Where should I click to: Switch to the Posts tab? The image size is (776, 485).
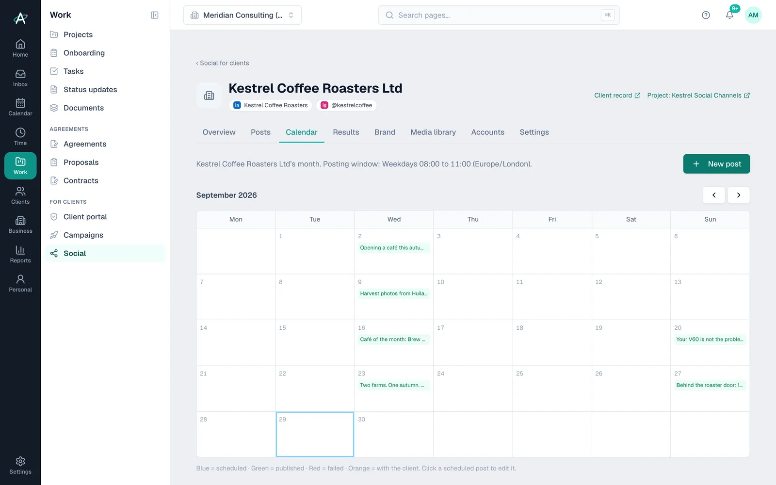[x=260, y=132]
